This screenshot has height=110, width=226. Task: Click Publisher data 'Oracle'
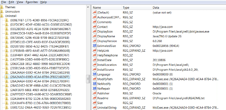point(157,93)
